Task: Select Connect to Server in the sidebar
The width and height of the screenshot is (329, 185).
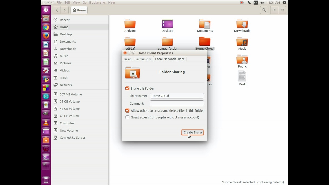Action: (x=72, y=138)
